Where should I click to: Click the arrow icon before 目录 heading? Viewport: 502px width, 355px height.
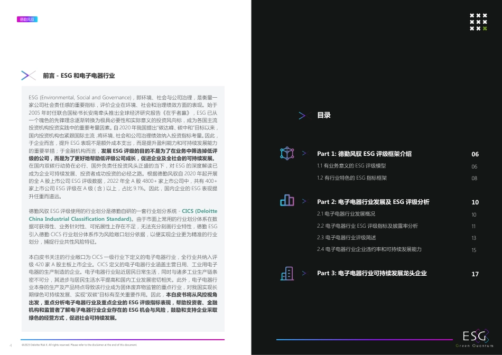coord(305,115)
